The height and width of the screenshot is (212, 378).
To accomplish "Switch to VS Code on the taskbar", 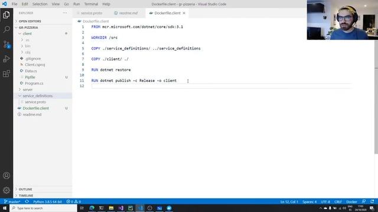I will (140, 208).
